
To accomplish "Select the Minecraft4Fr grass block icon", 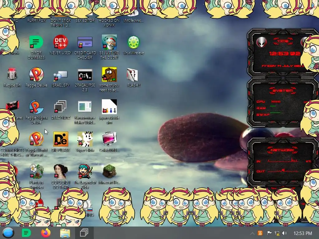I will click(109, 171).
